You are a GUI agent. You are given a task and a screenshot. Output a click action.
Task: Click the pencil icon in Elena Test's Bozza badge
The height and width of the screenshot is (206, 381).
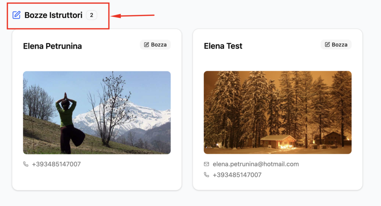tap(327, 45)
